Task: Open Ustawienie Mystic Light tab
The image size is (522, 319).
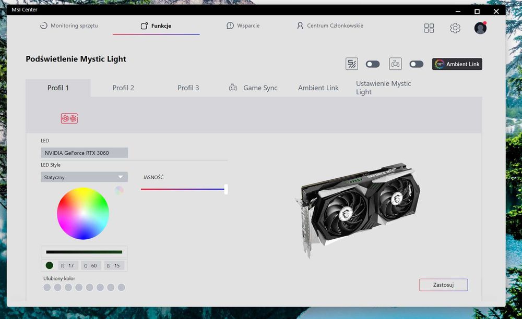Action: 384,88
